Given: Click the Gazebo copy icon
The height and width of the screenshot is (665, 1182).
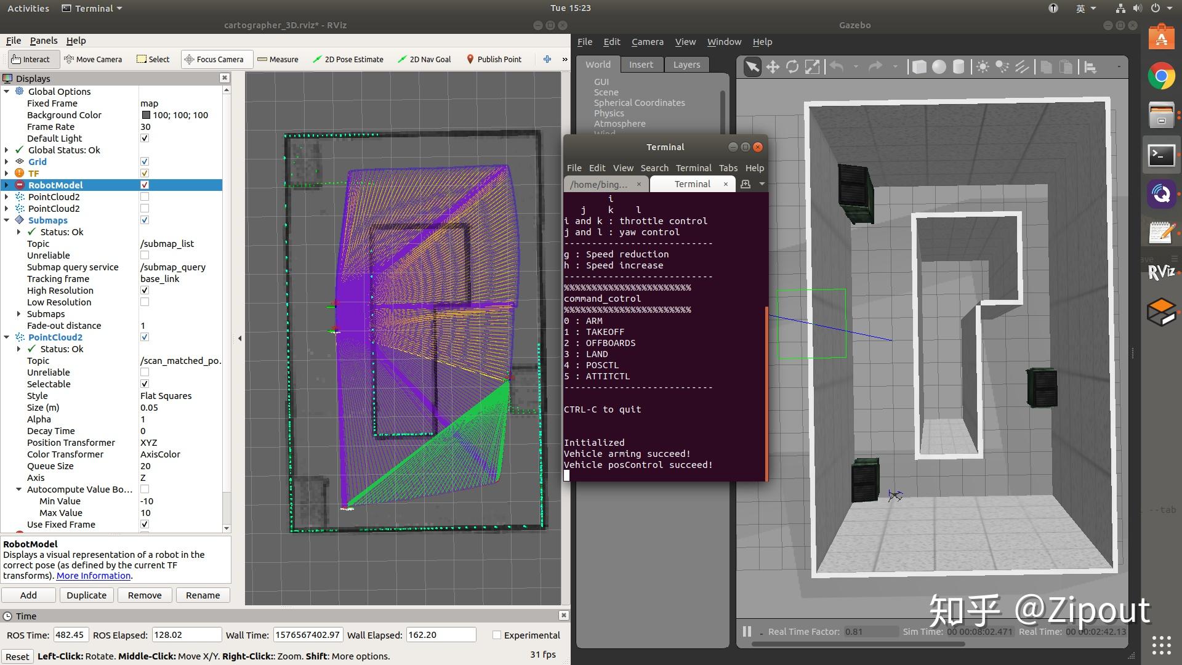Looking at the screenshot, I should click(x=1046, y=66).
